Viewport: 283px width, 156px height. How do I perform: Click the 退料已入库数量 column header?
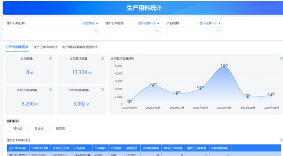click(197, 148)
